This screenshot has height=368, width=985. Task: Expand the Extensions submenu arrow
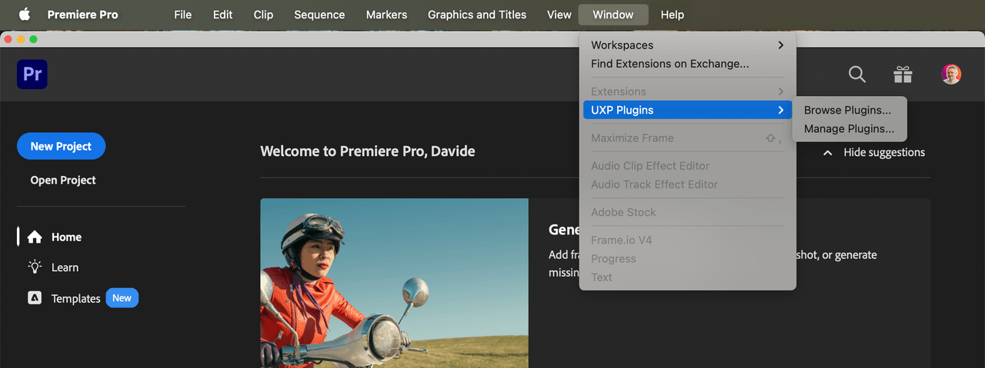tap(780, 91)
